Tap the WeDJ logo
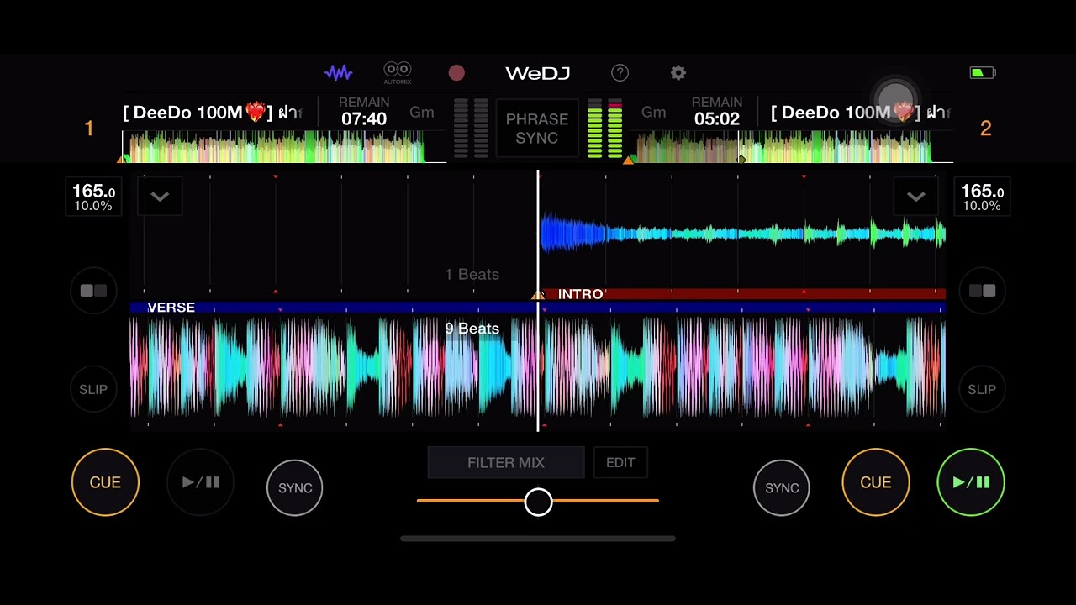1076x605 pixels. pyautogui.click(x=538, y=73)
